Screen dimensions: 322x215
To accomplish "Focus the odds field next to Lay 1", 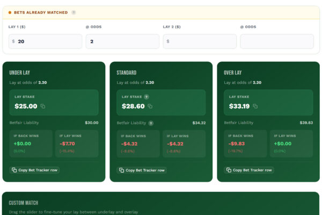I will pos(122,41).
